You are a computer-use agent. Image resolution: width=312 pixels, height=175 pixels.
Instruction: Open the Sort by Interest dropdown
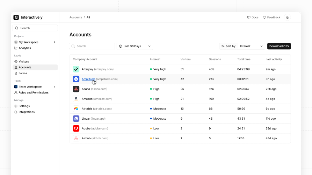(x=251, y=46)
